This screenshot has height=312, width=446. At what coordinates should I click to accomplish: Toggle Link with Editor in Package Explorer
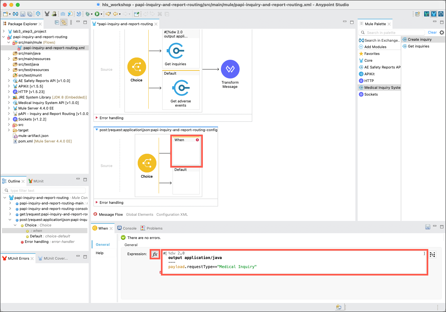point(64,22)
